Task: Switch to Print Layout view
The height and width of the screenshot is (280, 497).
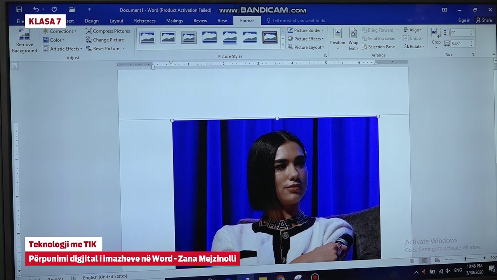Action: [425, 260]
